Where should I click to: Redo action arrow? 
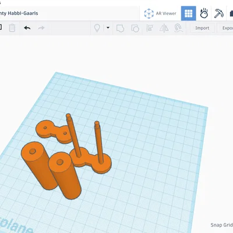(x=41, y=28)
